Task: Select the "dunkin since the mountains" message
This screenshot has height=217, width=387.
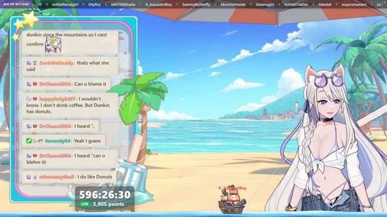Action: coord(70,42)
